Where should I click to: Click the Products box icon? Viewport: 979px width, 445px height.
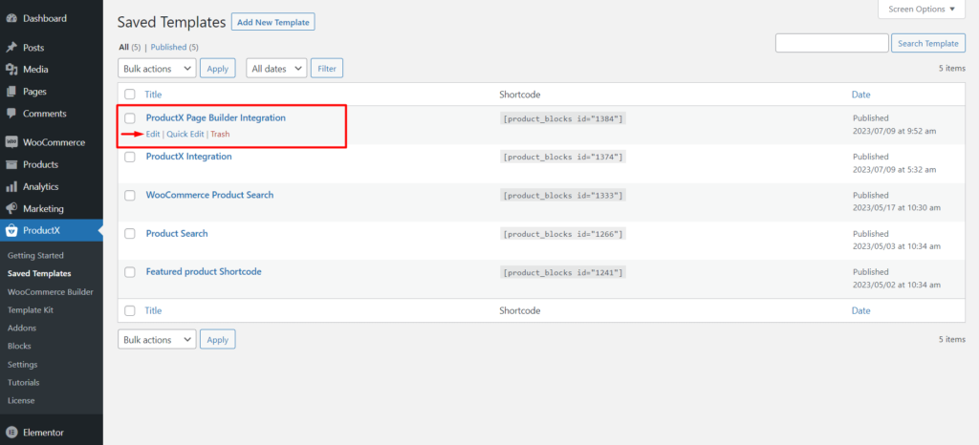click(x=11, y=164)
